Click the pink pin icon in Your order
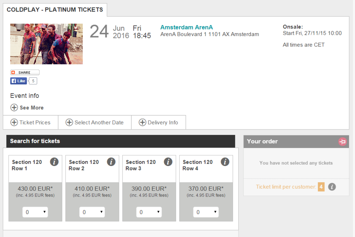355x237 pixels. coord(343,142)
